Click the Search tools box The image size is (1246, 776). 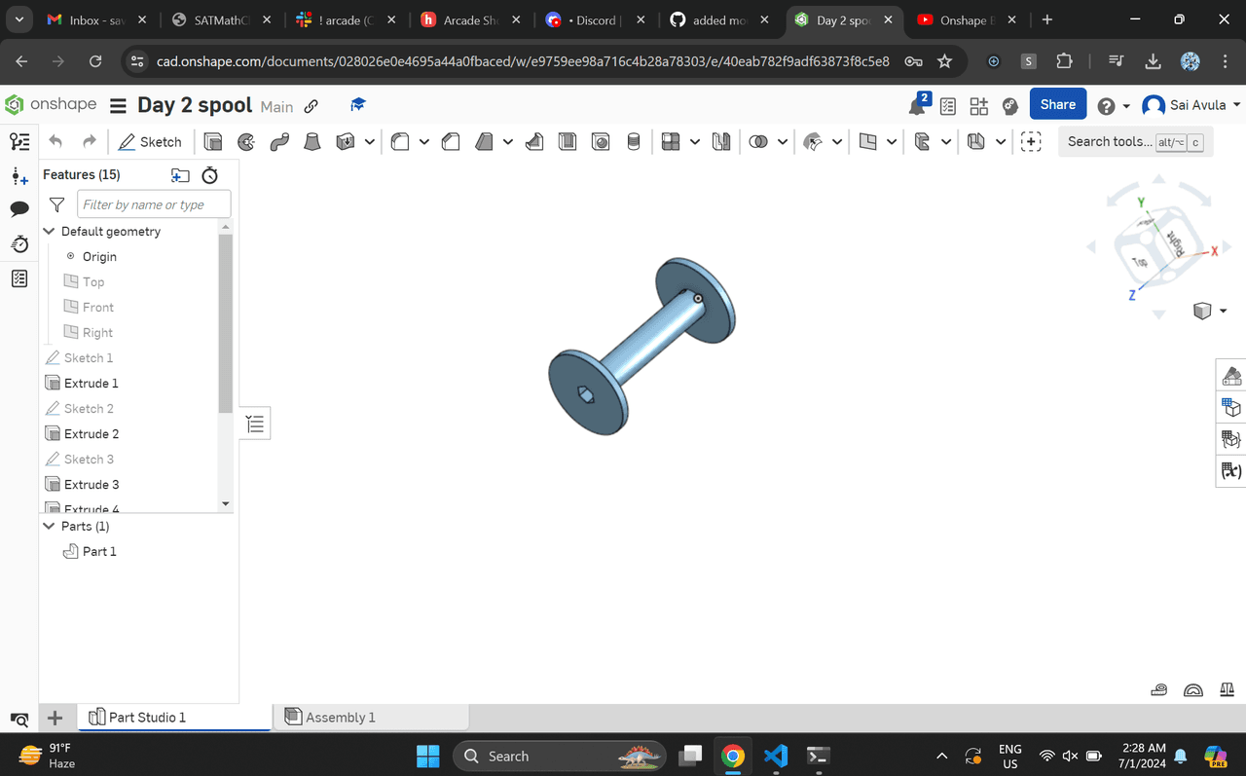click(x=1135, y=142)
